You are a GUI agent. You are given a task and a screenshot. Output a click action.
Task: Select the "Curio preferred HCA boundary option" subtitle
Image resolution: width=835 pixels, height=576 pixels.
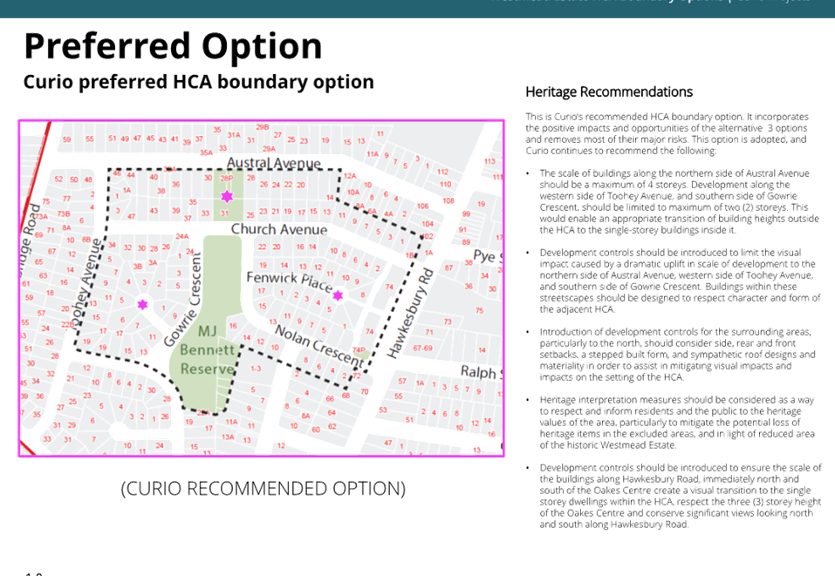pos(199,82)
